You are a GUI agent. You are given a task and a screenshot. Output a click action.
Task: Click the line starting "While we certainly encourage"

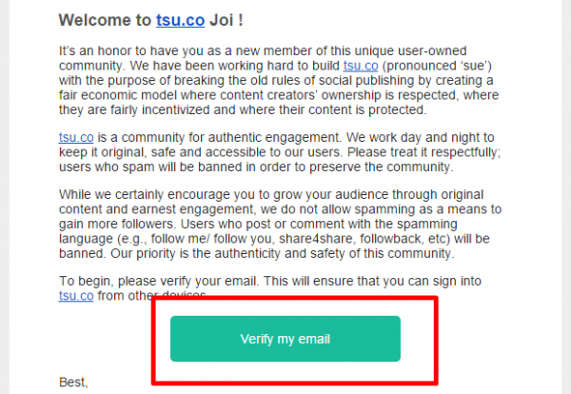point(271,194)
